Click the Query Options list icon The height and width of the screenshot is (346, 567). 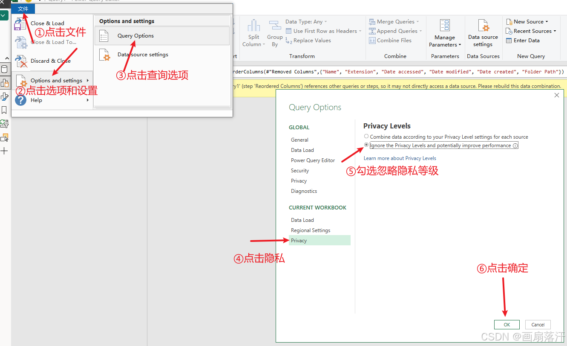(x=104, y=36)
